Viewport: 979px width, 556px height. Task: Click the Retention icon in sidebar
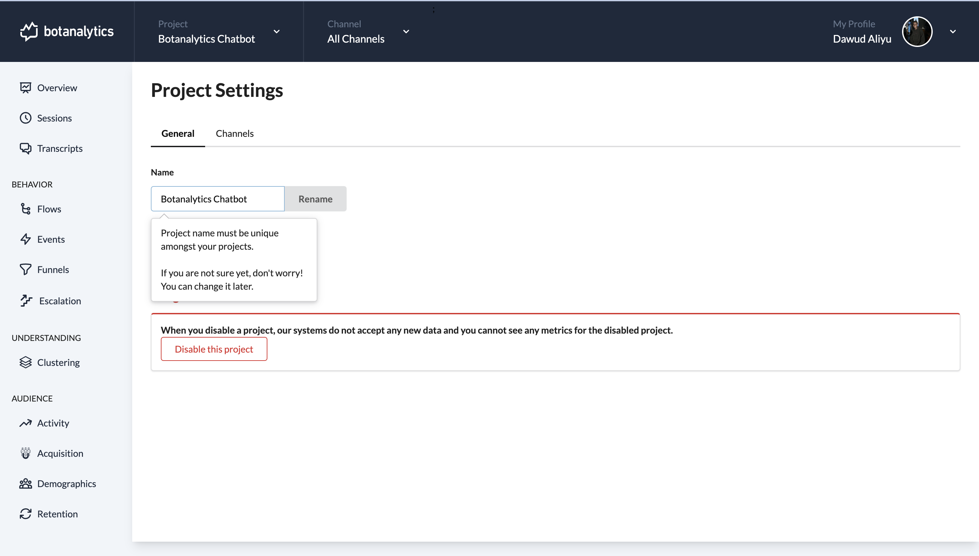tap(25, 513)
